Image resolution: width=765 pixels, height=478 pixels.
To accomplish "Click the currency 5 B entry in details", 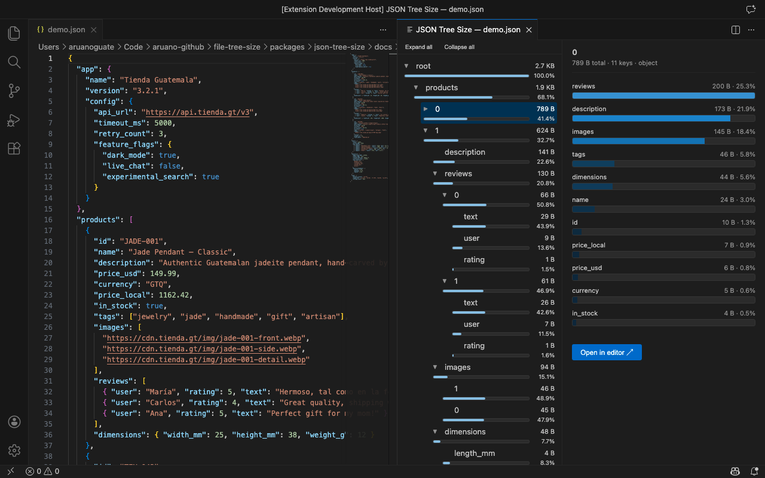I will coord(663,295).
